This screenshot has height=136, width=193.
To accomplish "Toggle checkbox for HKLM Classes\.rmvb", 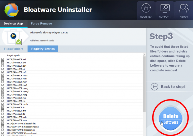I will pyautogui.click(x=3, y=133).
